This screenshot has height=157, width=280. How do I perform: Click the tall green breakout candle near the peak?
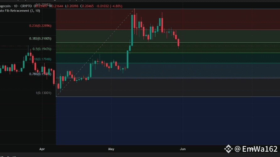pos(132,30)
